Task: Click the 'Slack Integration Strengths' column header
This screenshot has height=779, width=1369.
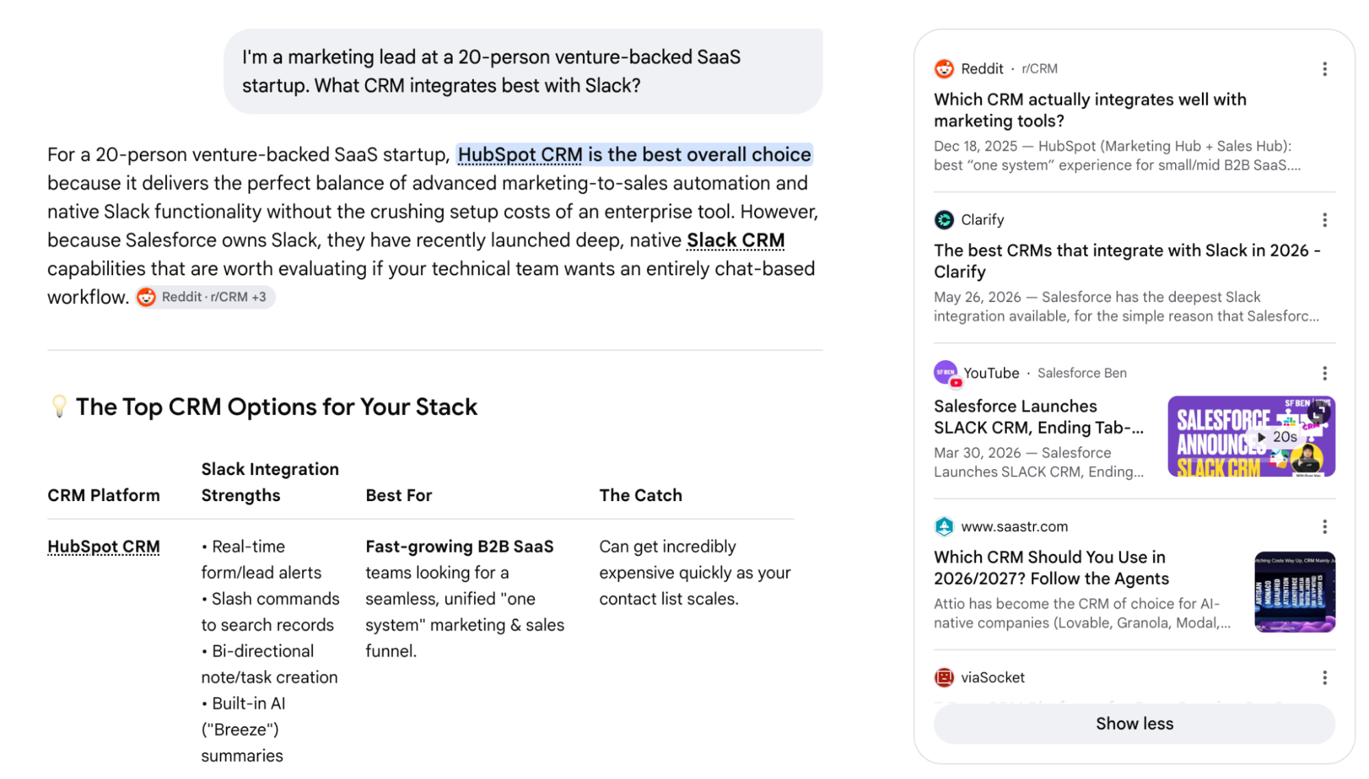Action: (270, 483)
